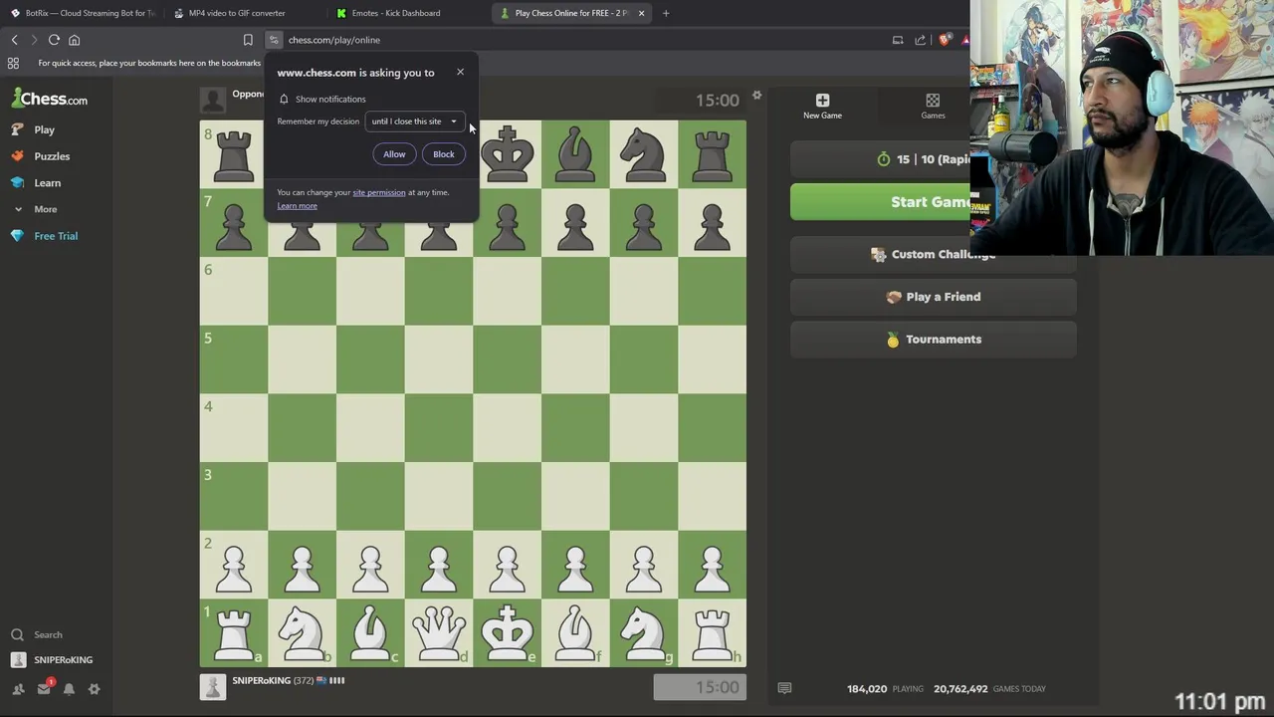Click the site permission link

(x=379, y=192)
